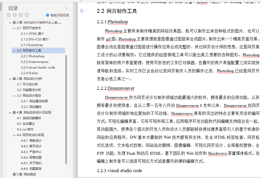The width and height of the screenshot is (262, 178).
Task: Jump to 4.4.1 导航设计
Action: pyautogui.click(x=31, y=141)
